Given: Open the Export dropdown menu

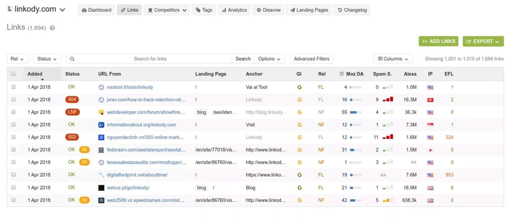Looking at the screenshot, I should (483, 41).
